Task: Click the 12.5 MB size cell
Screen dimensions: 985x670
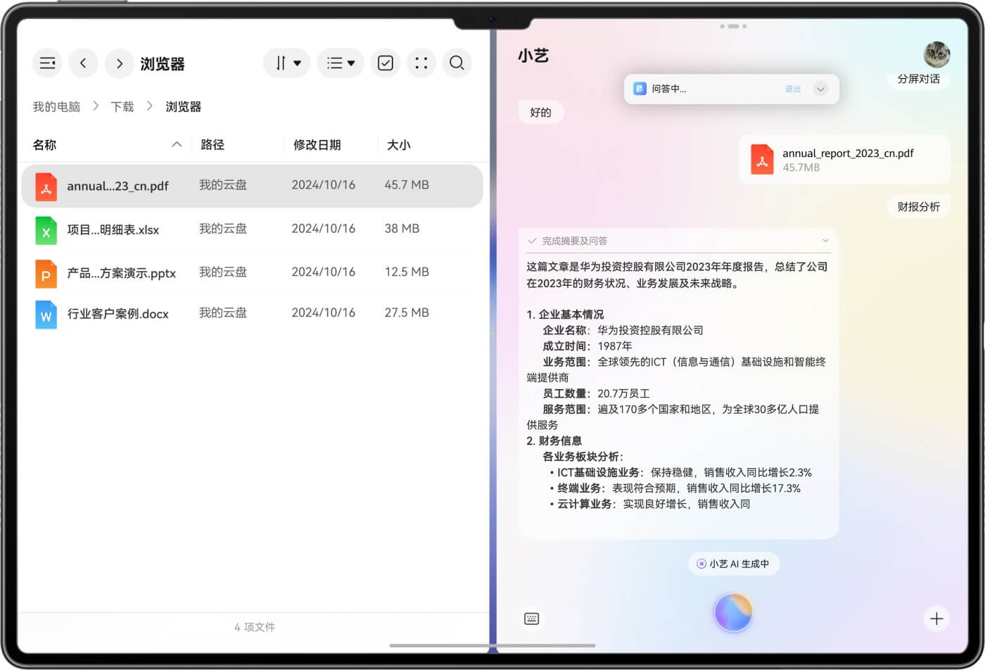Action: click(407, 272)
